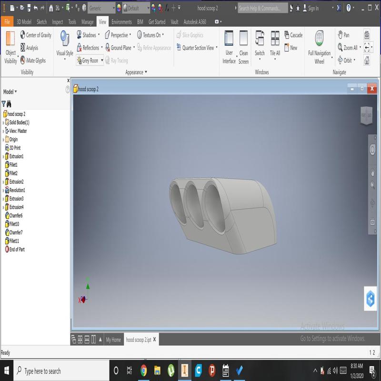The height and width of the screenshot is (381, 381).
Task: Toggle Textures On setting
Action: (x=149, y=35)
